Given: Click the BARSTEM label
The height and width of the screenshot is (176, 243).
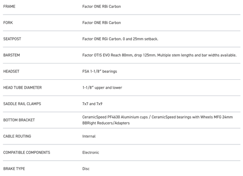Looking at the screenshot, I should pos(12,55).
